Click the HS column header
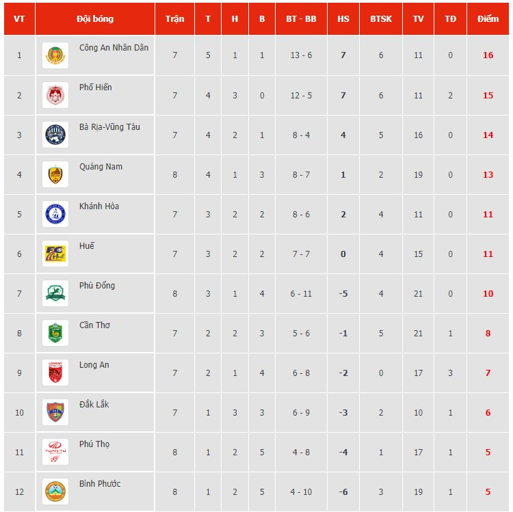 point(343,19)
